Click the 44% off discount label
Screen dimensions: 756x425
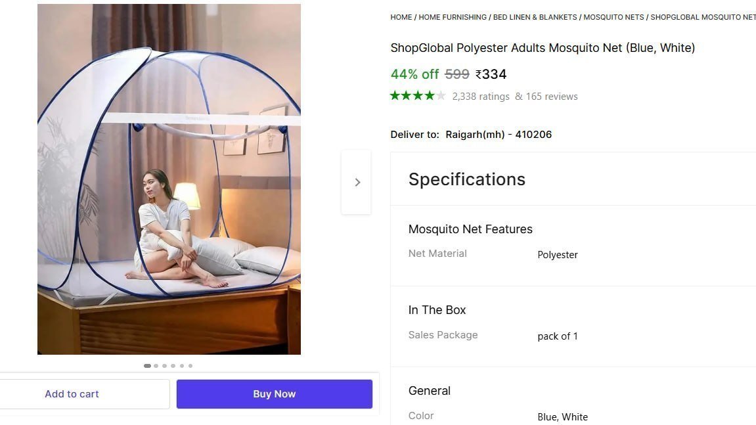coord(414,74)
